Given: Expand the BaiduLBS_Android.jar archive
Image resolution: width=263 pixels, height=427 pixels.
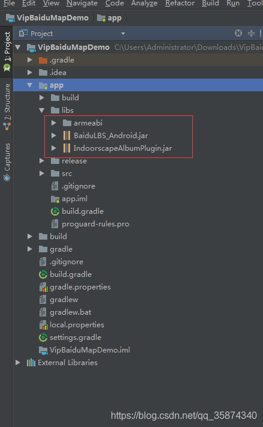Looking at the screenshot, I should click(54, 136).
